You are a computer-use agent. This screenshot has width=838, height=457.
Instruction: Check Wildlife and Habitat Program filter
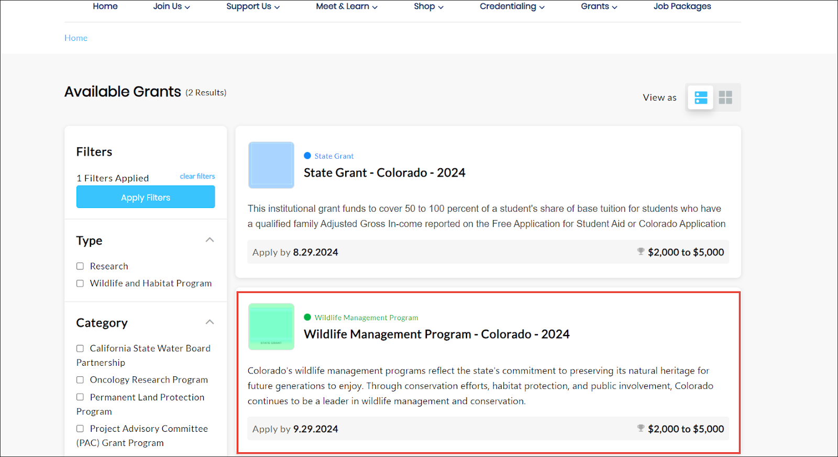[x=80, y=284]
